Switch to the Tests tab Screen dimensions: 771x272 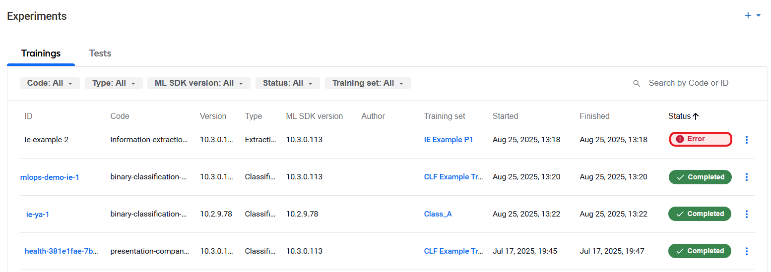[x=100, y=54]
